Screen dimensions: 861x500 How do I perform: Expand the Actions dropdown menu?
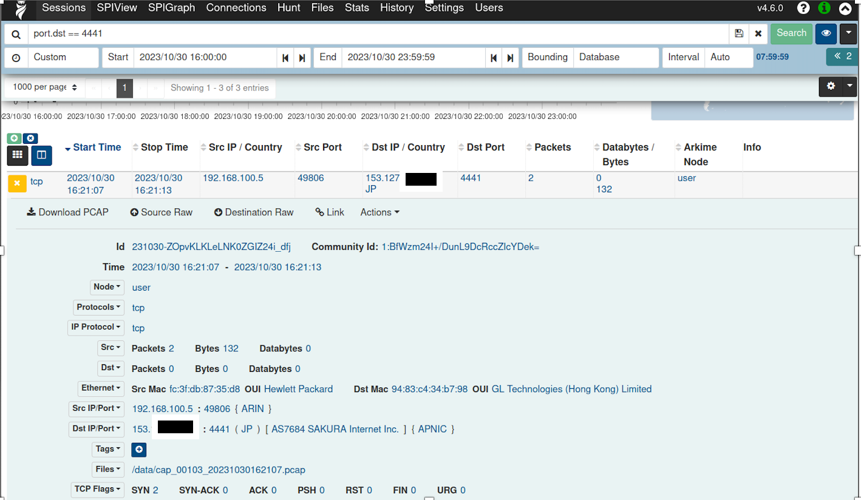pyautogui.click(x=379, y=212)
